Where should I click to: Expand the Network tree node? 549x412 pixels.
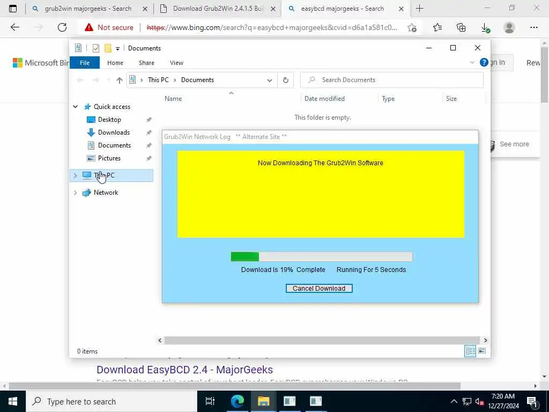(x=75, y=193)
